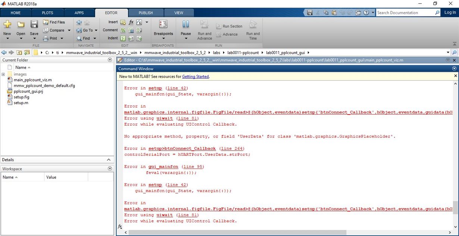Click the quick access Copy icon
459x236 pixels.
point(326,13)
